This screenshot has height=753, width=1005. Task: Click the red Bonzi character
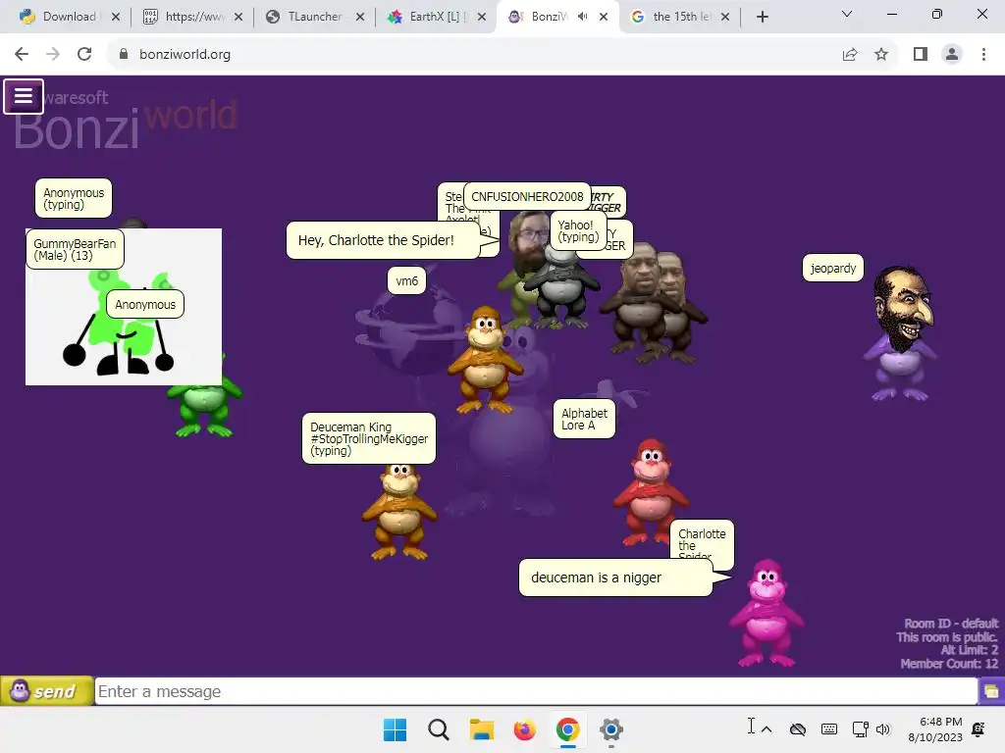tap(650, 492)
